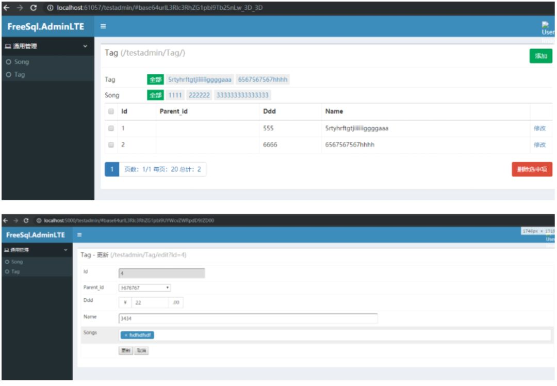Select 全部 filter in Tag row
This screenshot has height=386, width=557.
click(x=155, y=79)
